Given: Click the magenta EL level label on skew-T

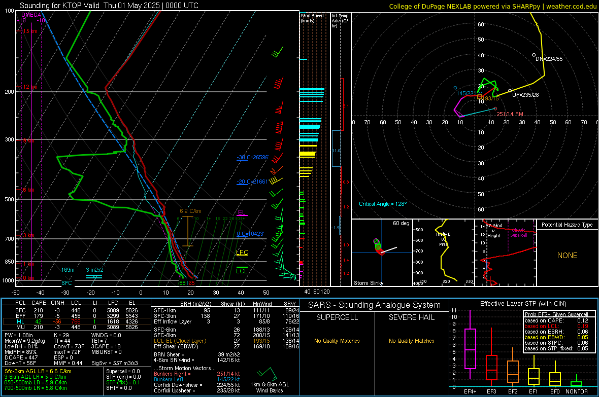Looking at the screenshot, I should click(242, 212).
